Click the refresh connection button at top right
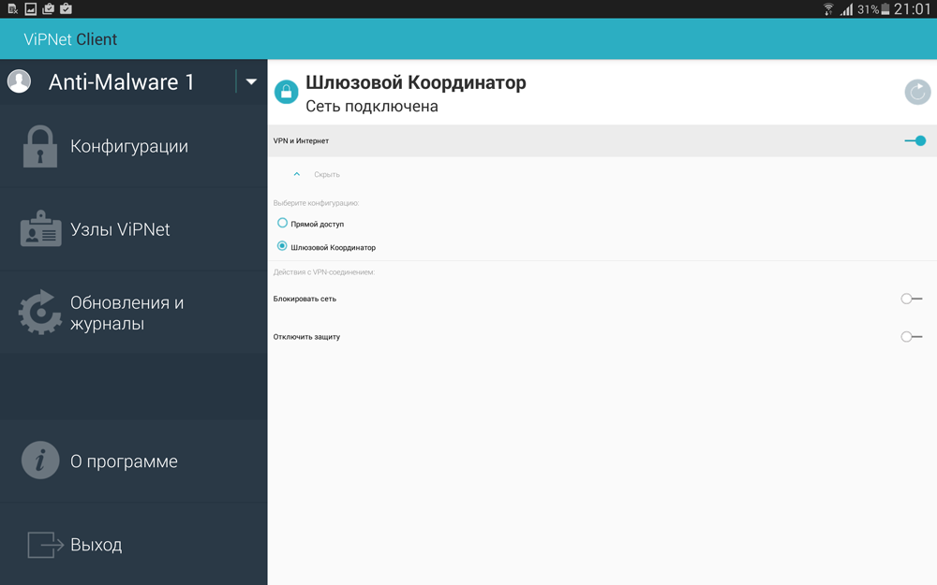Image resolution: width=937 pixels, height=585 pixels. click(x=917, y=92)
